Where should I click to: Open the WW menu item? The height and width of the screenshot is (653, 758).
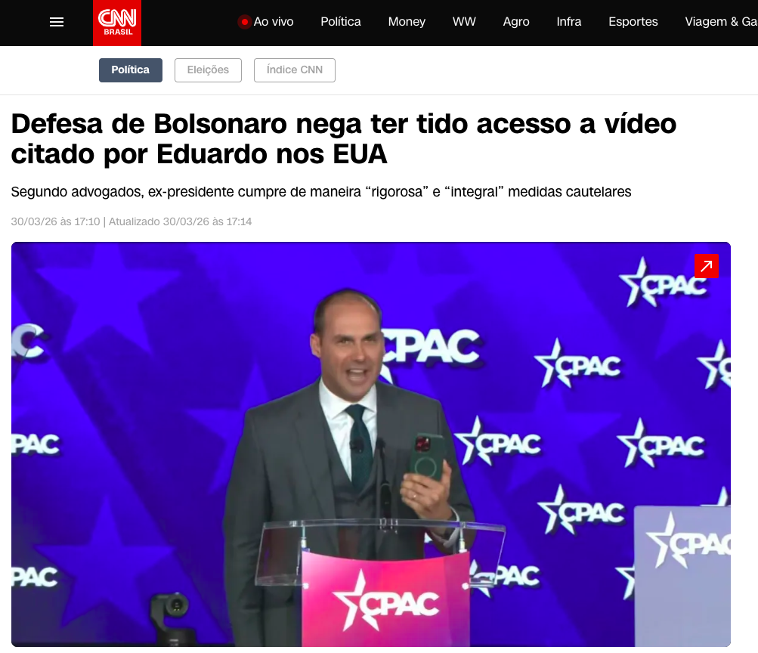pyautogui.click(x=464, y=22)
